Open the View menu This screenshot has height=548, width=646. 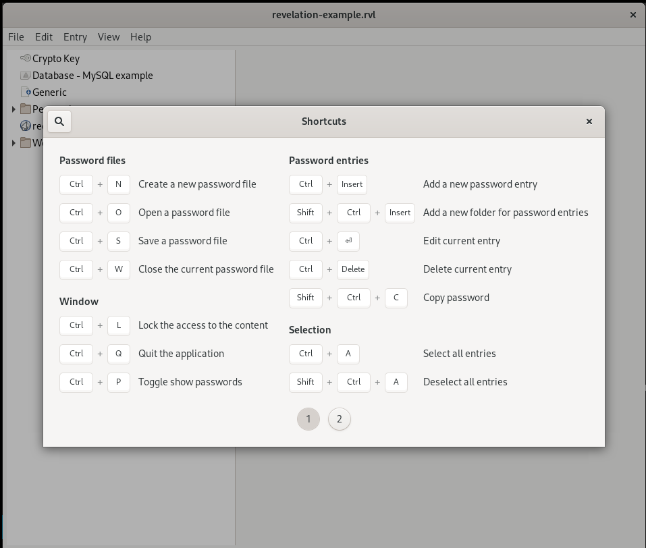[x=108, y=37]
